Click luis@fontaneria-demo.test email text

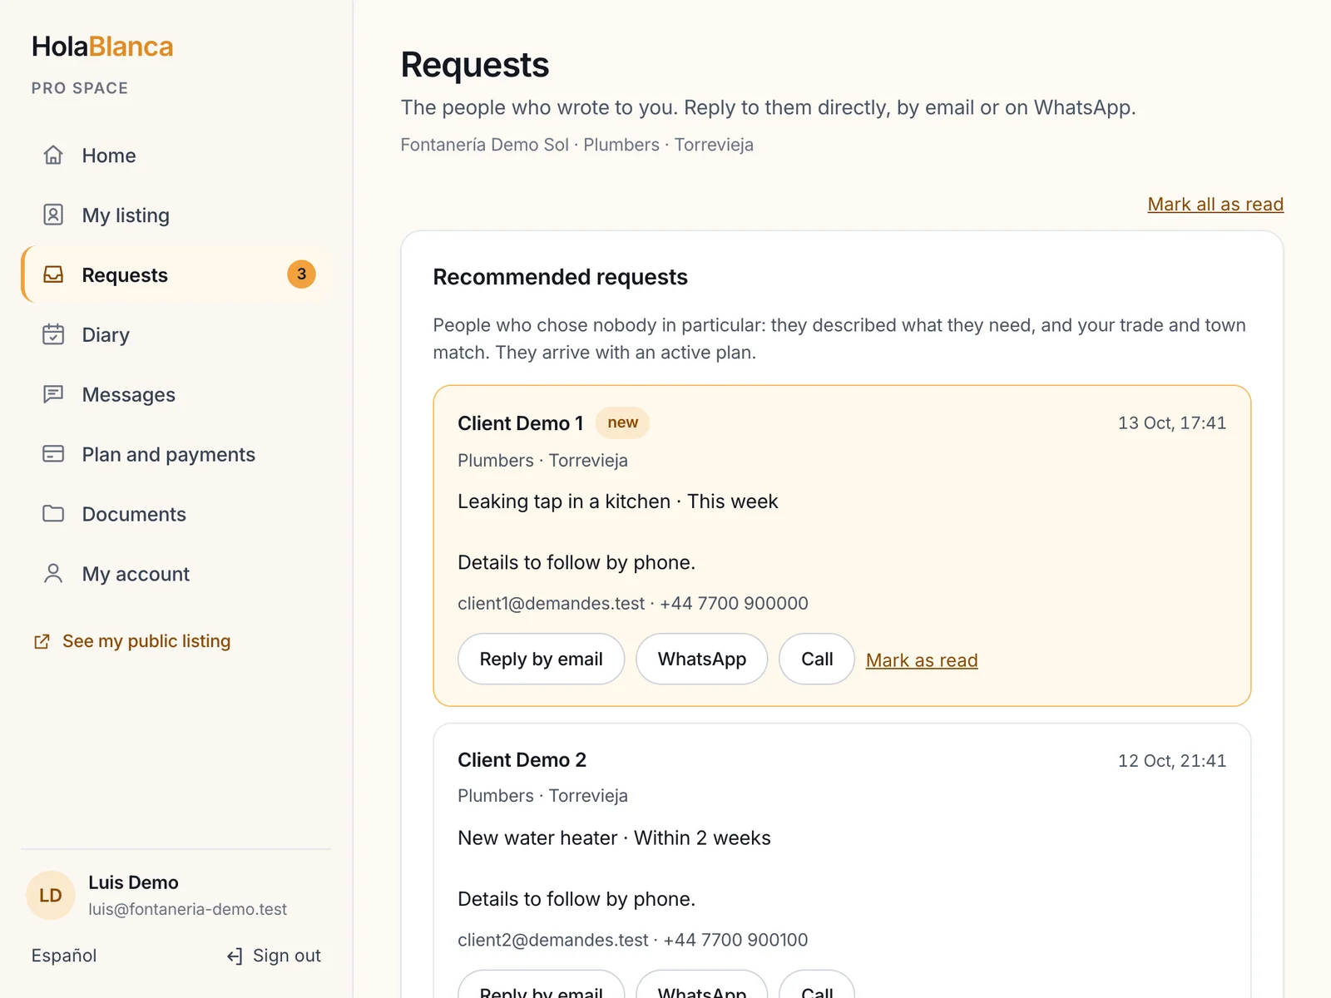[x=188, y=909]
